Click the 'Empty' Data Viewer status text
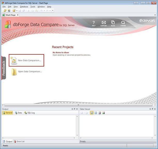 [x=83, y=141]
